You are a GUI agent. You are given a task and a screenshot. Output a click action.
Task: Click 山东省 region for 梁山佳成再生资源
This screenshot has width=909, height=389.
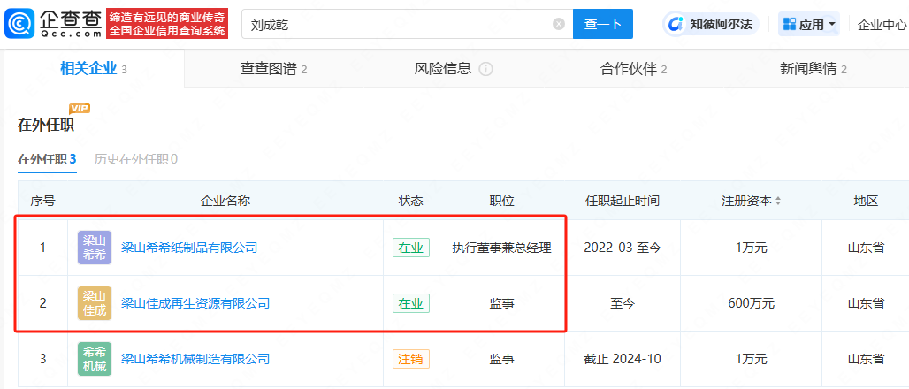(x=866, y=303)
